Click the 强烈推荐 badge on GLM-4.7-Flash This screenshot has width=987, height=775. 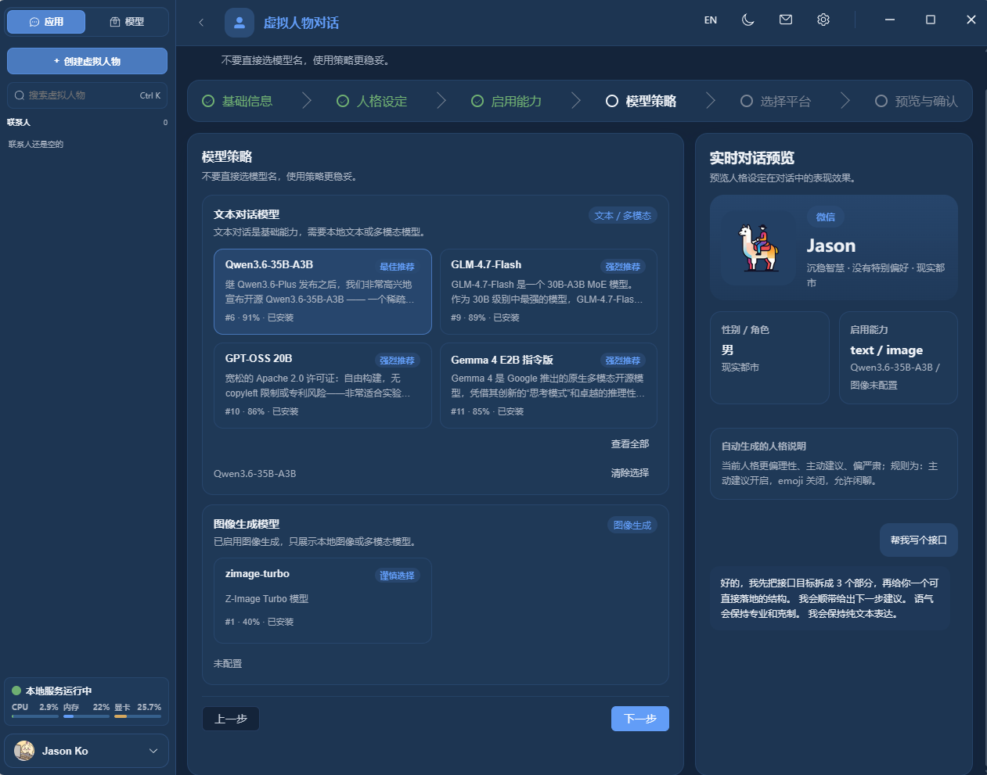pyautogui.click(x=623, y=267)
